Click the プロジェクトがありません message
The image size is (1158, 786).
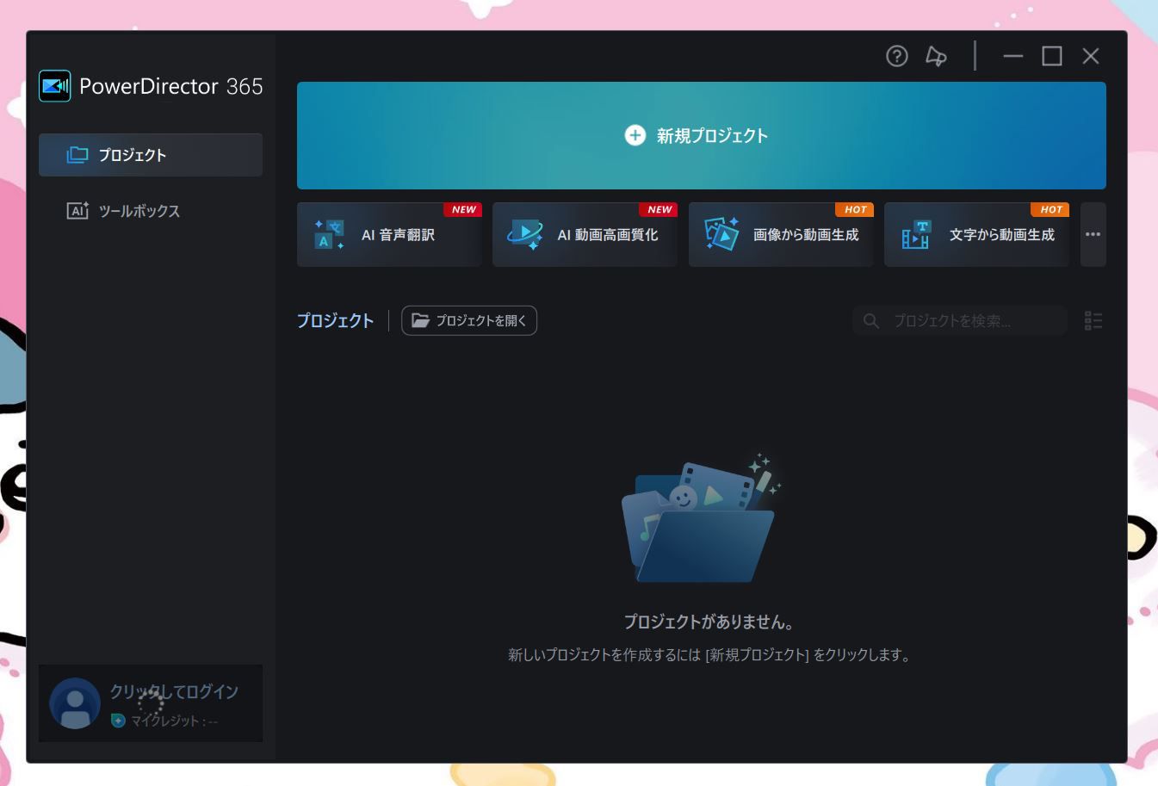coord(709,622)
